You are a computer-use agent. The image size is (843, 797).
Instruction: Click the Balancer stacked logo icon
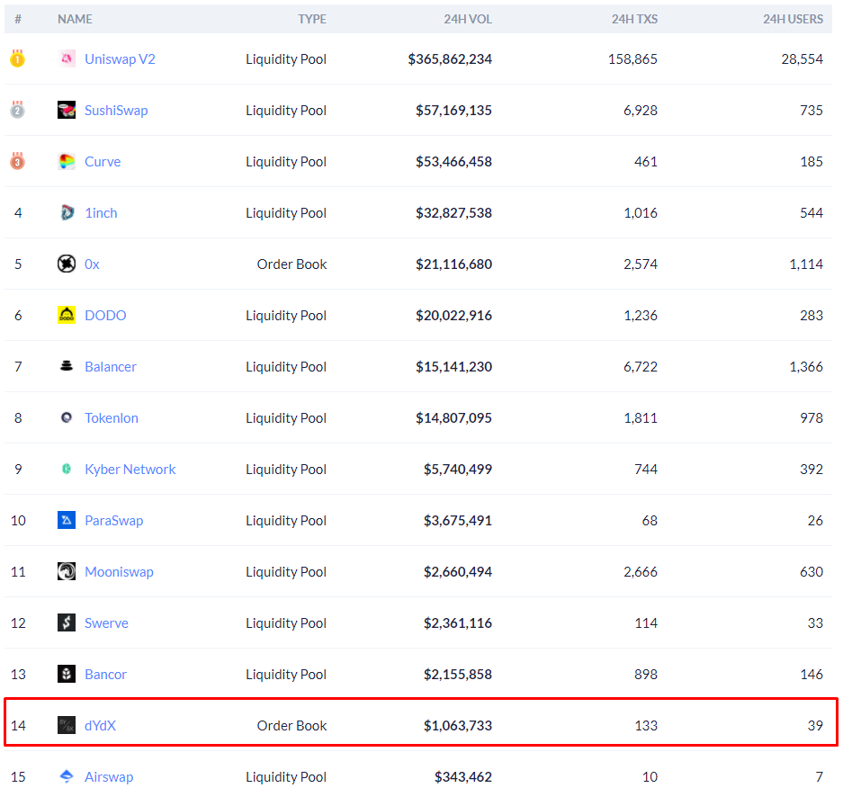tap(67, 366)
